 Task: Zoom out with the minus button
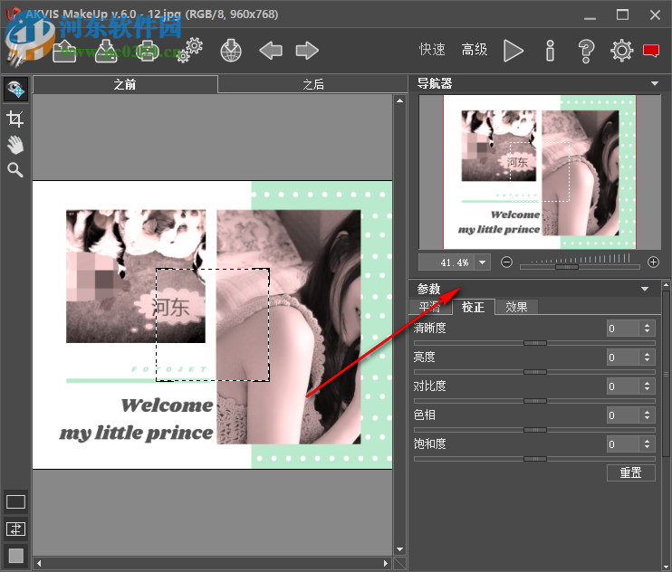tap(506, 262)
